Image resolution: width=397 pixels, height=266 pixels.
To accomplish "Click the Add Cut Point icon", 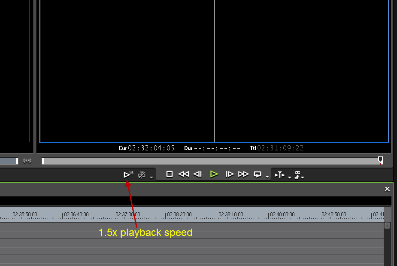I will tap(279, 174).
